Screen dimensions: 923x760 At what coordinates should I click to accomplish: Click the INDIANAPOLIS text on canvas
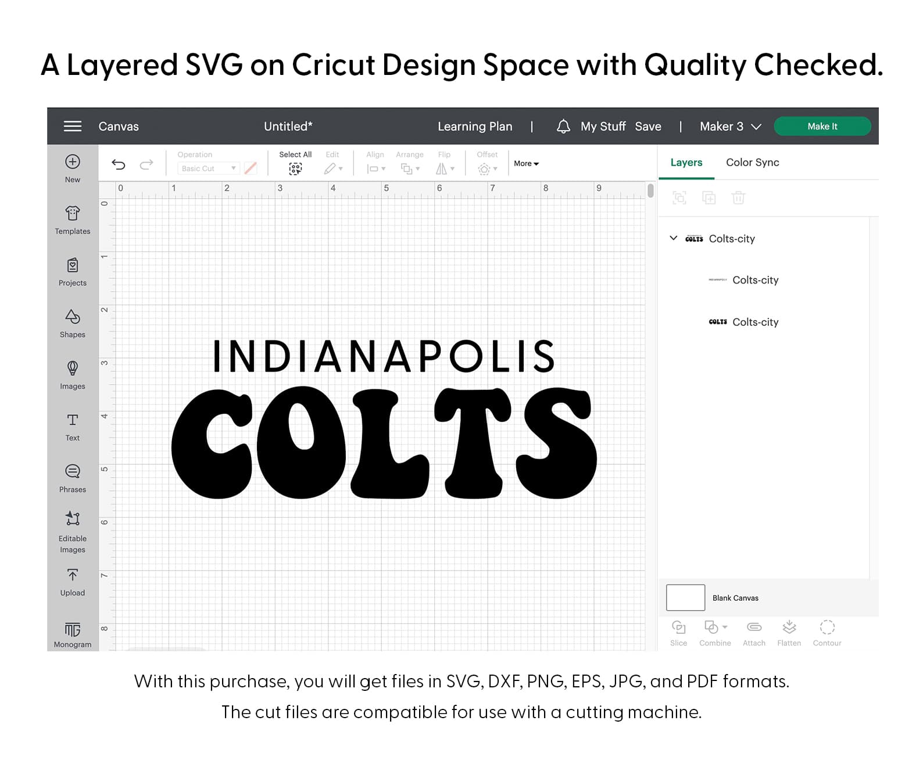coord(384,356)
